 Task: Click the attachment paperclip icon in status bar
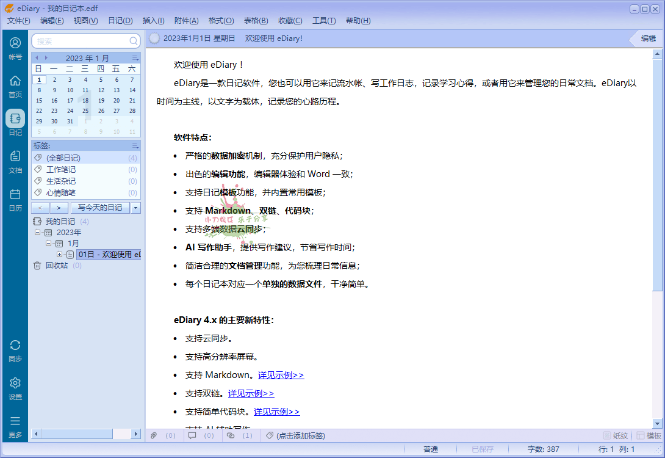tap(153, 435)
